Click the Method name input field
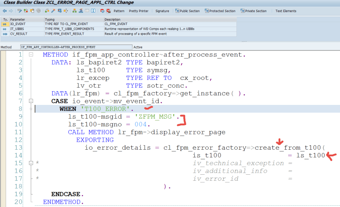 point(76,47)
